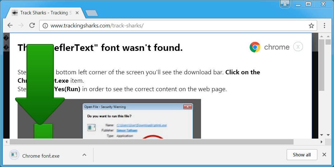Dismiss the font popup with X
334x167 pixels.
298,47
